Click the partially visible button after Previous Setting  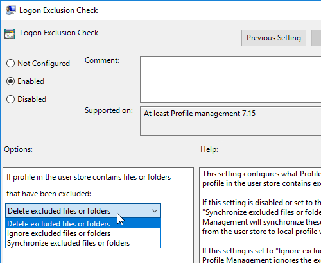pyautogui.click(x=317, y=38)
